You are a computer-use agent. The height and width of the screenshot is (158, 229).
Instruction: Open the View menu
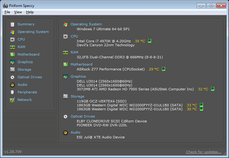[x=18, y=12]
